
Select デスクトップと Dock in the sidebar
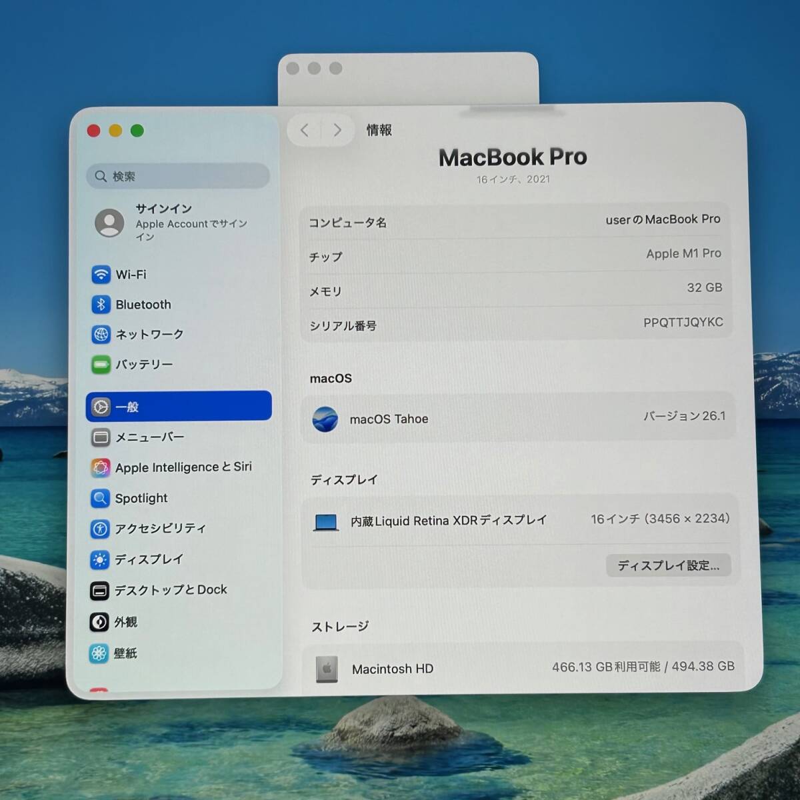[x=179, y=591]
